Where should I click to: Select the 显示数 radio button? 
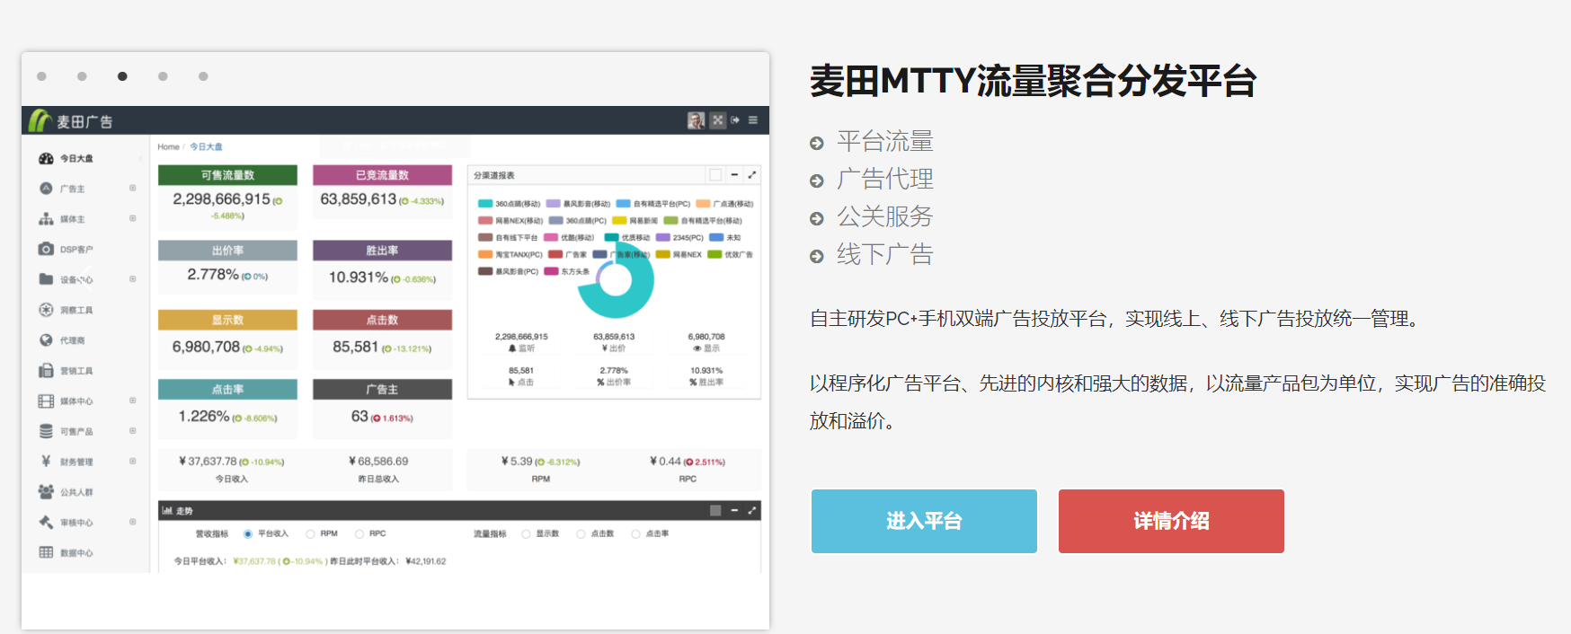[527, 533]
